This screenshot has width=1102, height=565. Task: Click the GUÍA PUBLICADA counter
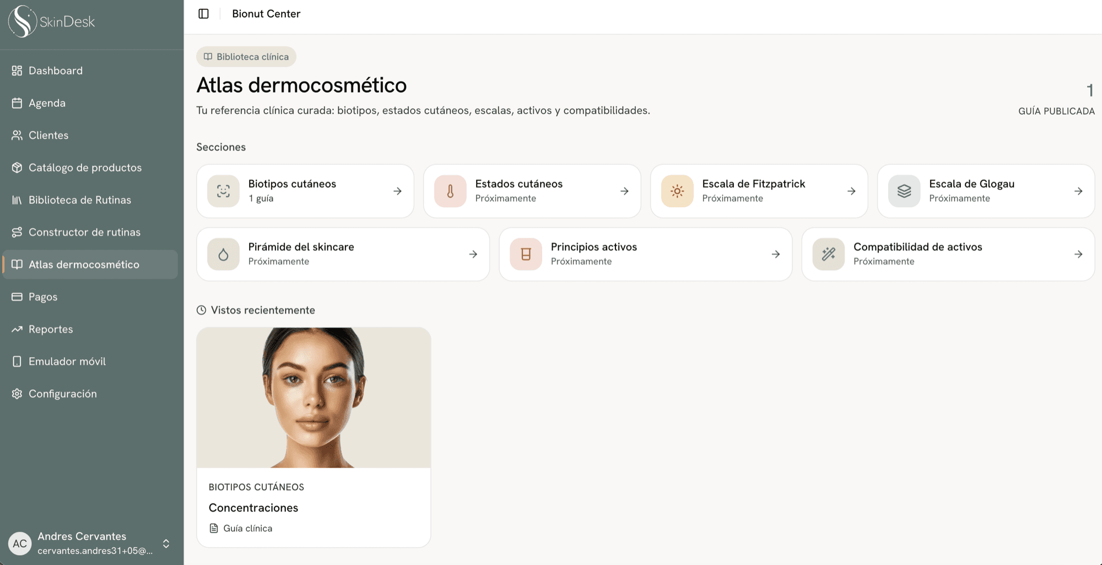point(1056,100)
